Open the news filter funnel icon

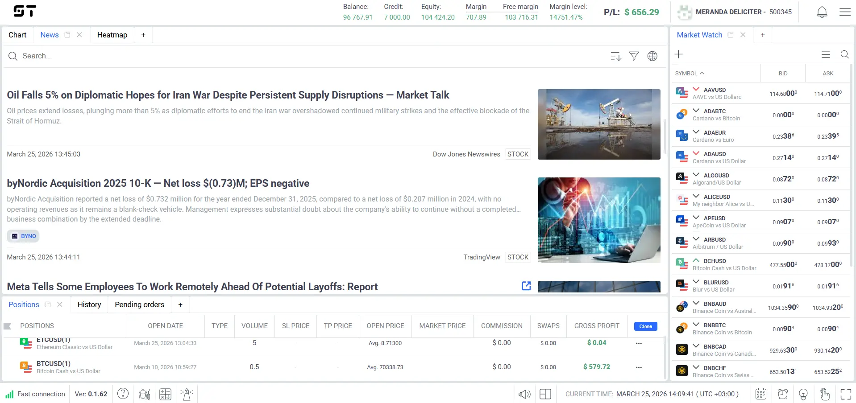634,56
